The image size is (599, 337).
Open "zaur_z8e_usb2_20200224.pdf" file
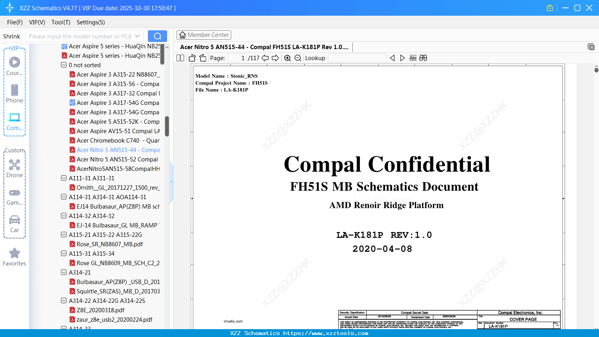[x=111, y=320]
